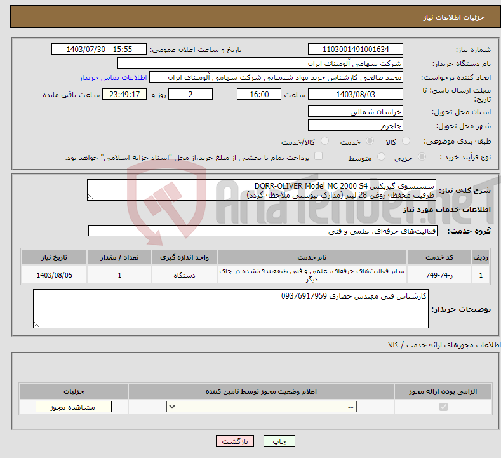
Task: Open the license status dropdown
Action: tap(262, 407)
